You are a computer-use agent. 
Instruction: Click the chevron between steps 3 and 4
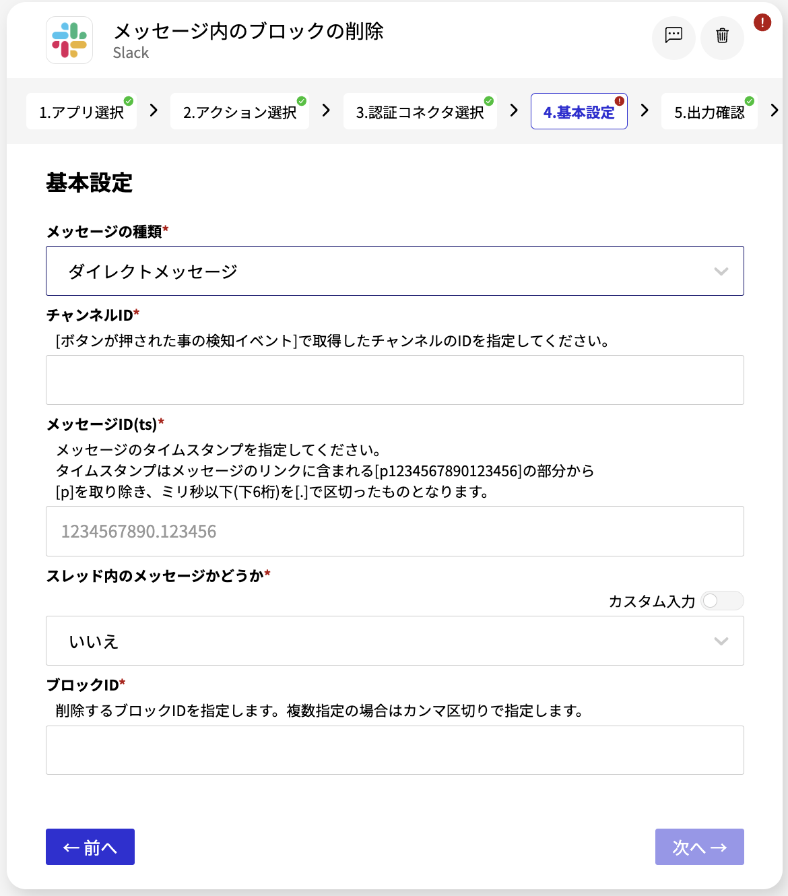coord(514,110)
